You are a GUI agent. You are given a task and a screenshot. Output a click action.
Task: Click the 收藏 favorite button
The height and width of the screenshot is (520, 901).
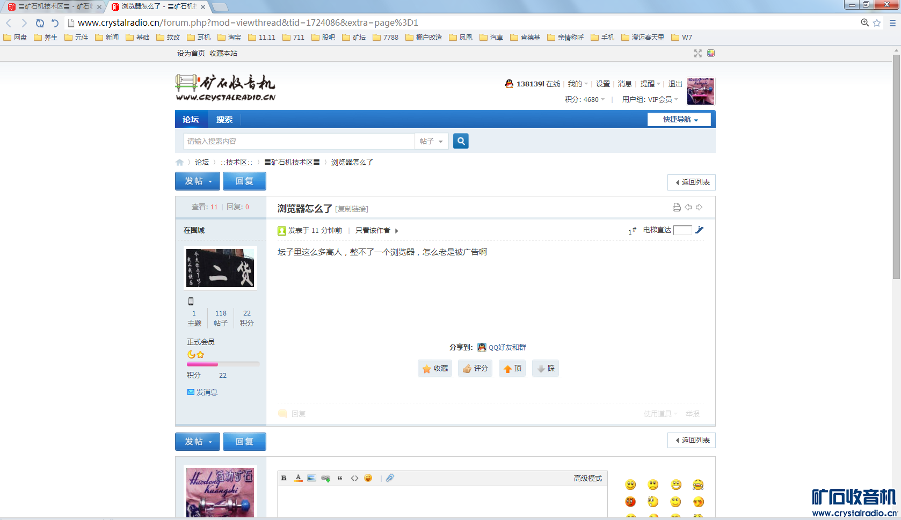click(435, 369)
